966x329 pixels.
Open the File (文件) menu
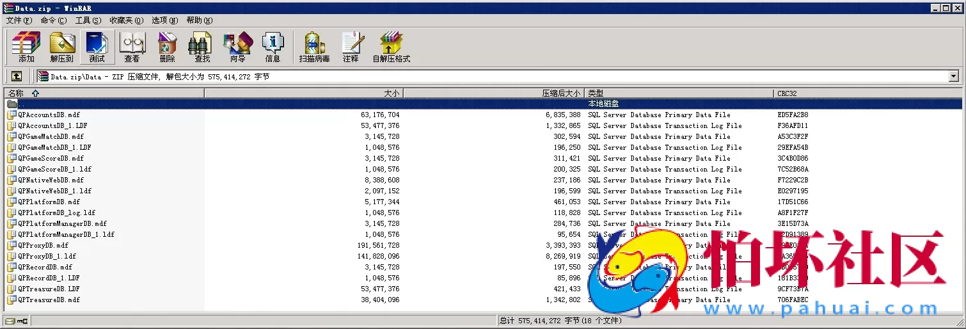[19, 20]
